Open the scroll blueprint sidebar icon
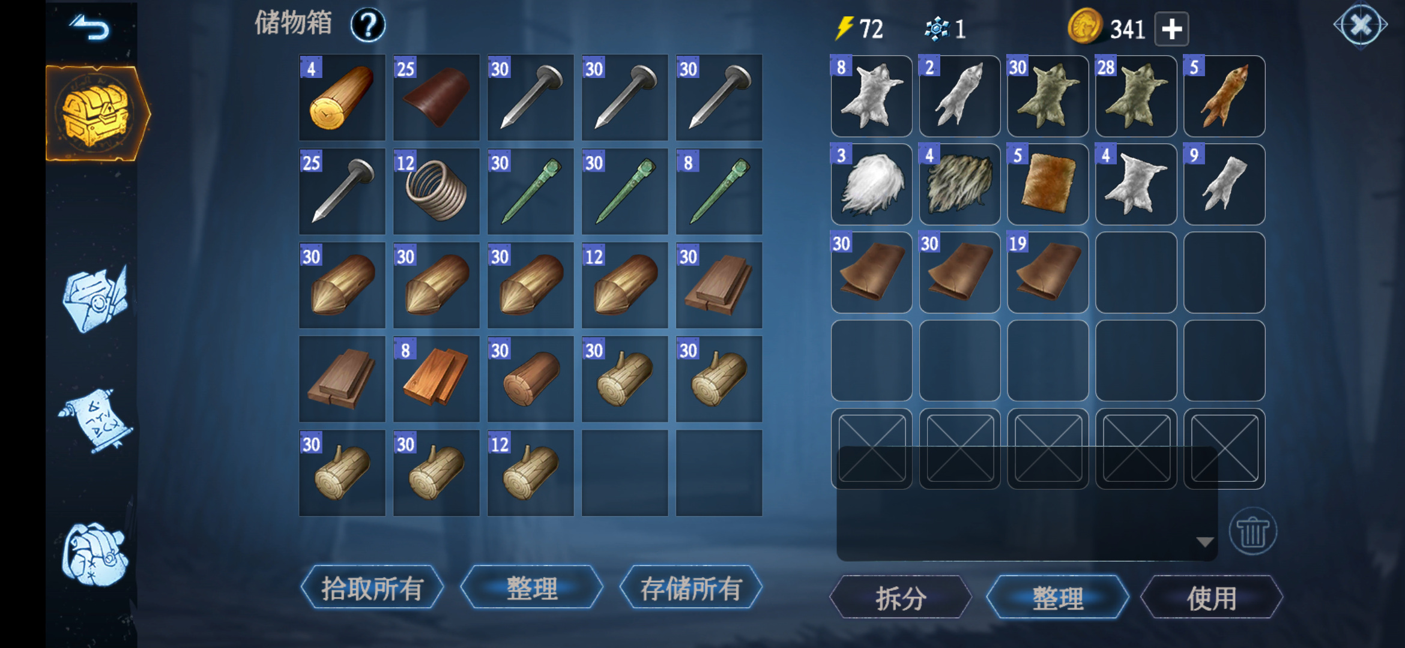The image size is (1405, 648). [96, 420]
